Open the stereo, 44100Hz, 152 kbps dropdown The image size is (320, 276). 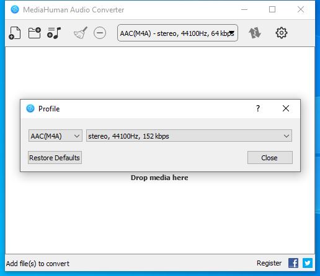click(x=189, y=136)
